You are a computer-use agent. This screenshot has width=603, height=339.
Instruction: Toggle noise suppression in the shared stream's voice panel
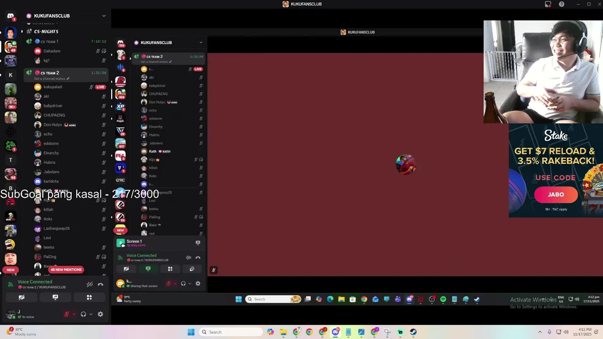pyautogui.click(x=188, y=258)
